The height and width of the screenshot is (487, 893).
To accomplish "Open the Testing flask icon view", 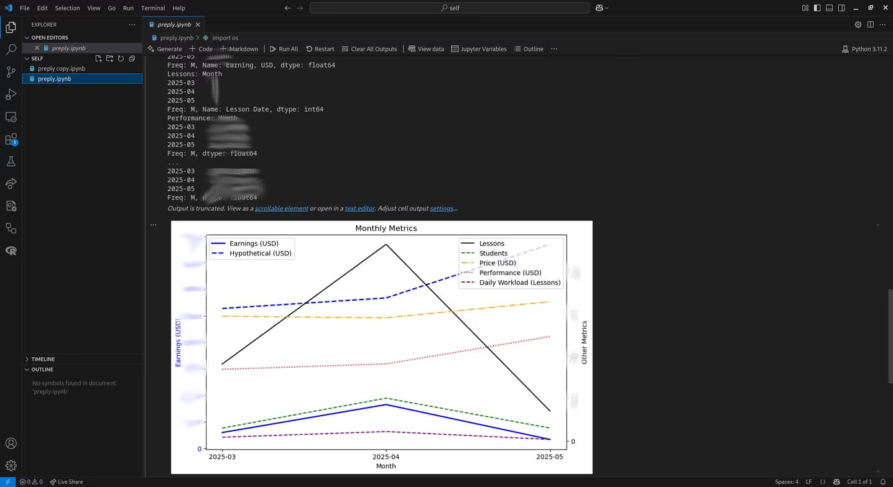I will click(11, 162).
